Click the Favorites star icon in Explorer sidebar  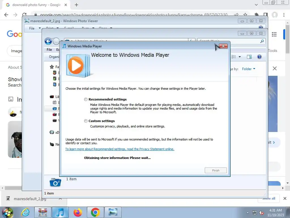(x=52, y=67)
